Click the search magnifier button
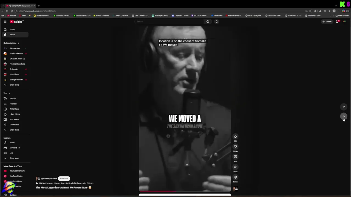The width and height of the screenshot is (351, 197). pos(208,22)
